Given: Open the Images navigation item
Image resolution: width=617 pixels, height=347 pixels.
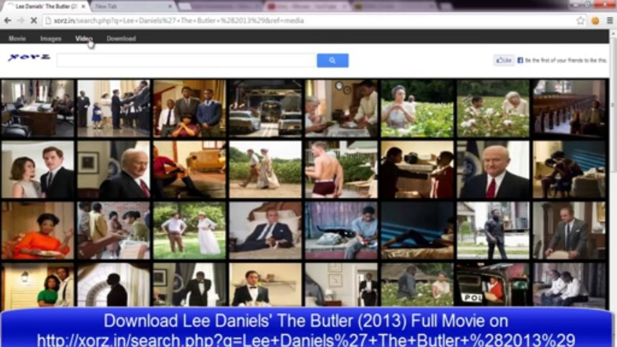Looking at the screenshot, I should [51, 39].
